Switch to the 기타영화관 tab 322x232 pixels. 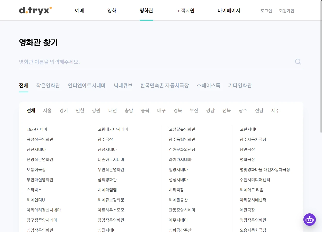tap(240, 85)
